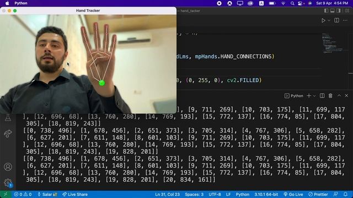Go to line via Ln 31, Col 23
This screenshot has width=353, height=198.
167,194
